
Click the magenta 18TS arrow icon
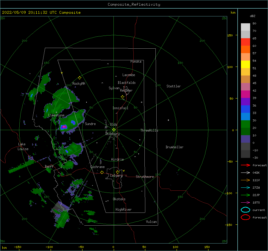coord(245,203)
